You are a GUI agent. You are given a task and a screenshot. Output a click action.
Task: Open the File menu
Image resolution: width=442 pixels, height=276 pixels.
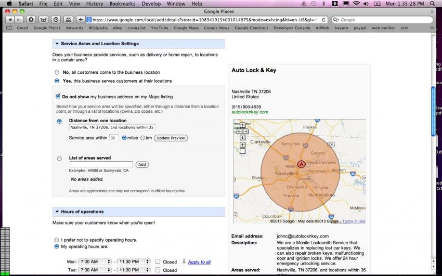(43, 4)
